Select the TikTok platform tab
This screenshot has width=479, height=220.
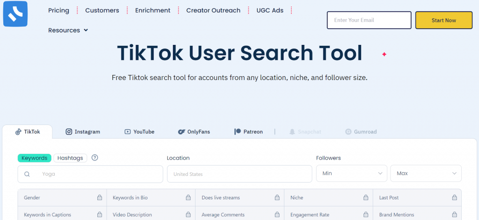[28, 132]
